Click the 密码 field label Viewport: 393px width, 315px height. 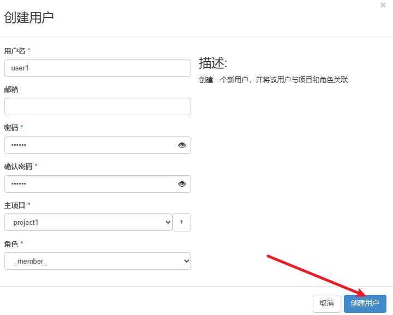coord(11,128)
